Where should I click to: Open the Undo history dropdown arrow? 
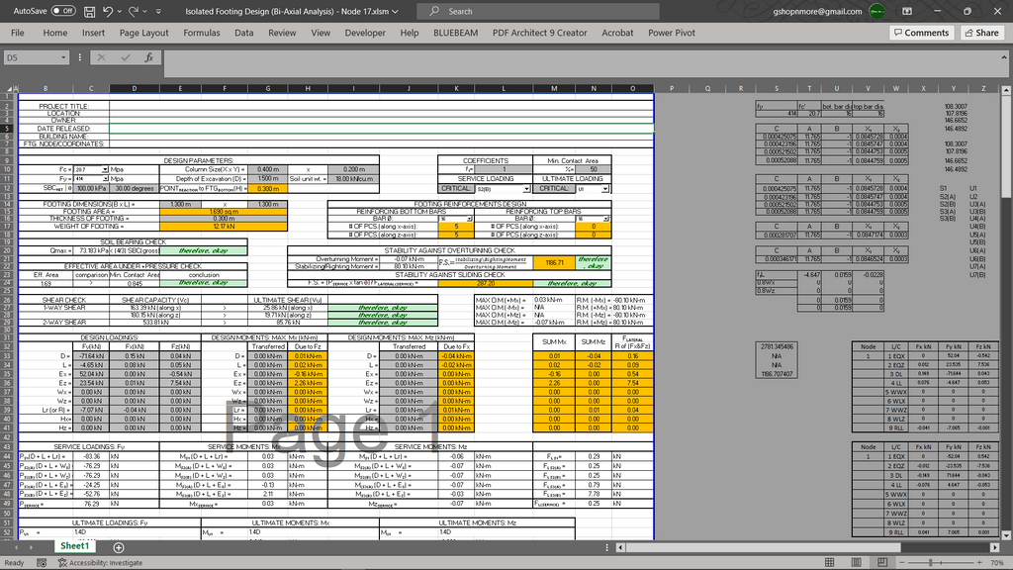(120, 11)
